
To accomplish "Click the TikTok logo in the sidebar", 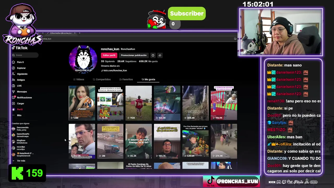I will 20,48.
